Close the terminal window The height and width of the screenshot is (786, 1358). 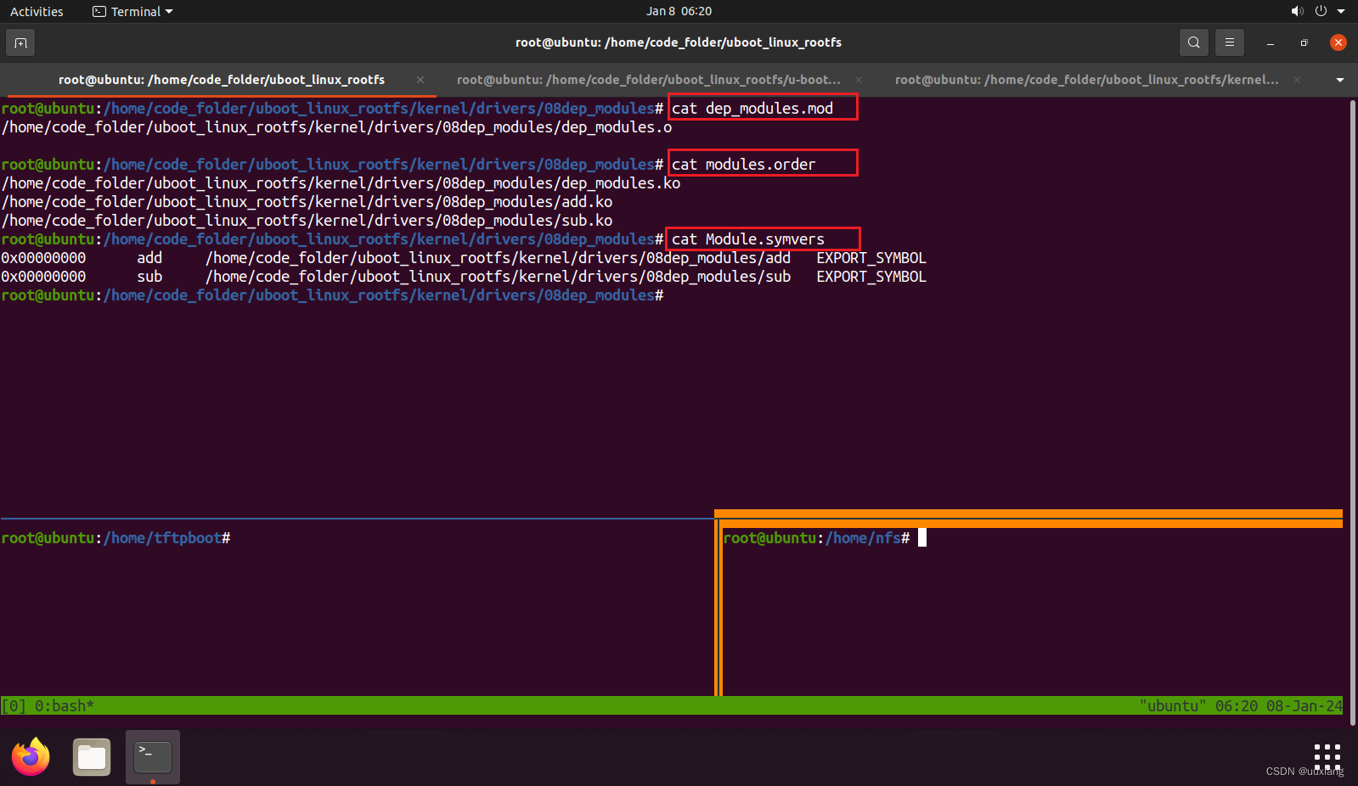[x=1338, y=42]
